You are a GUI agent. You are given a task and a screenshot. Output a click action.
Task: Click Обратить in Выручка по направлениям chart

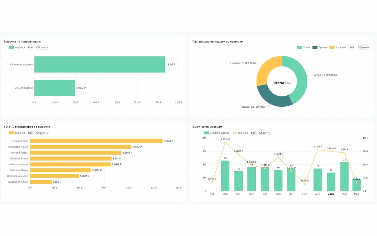(x=42, y=47)
